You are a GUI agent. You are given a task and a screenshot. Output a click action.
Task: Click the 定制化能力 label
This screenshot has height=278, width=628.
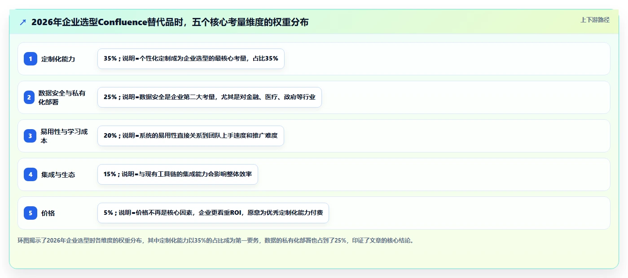[x=58, y=59]
